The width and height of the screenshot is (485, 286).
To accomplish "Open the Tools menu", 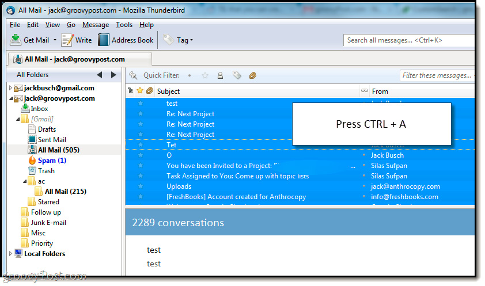I will 124,25.
